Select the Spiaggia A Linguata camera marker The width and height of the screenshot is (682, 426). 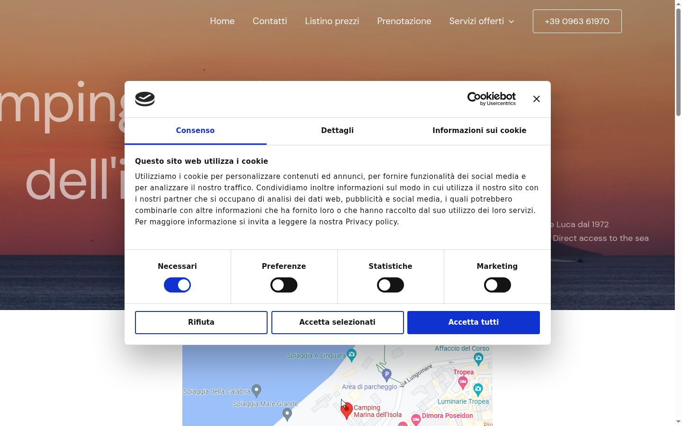click(x=351, y=354)
